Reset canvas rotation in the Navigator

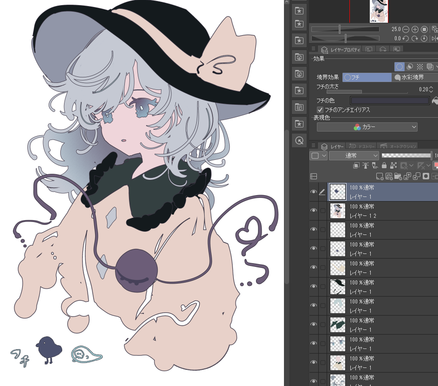[424, 38]
